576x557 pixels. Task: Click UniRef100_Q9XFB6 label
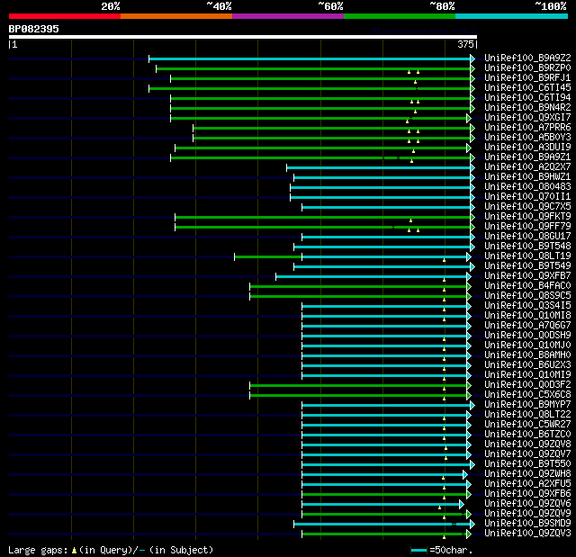[527, 494]
